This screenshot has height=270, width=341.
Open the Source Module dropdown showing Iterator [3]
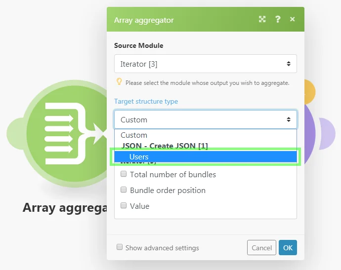pyautogui.click(x=206, y=64)
